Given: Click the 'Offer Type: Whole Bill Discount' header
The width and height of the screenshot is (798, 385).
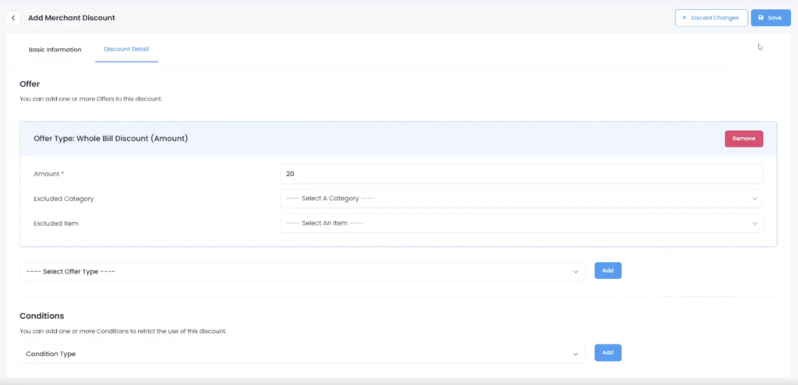Looking at the screenshot, I should pyautogui.click(x=111, y=139).
